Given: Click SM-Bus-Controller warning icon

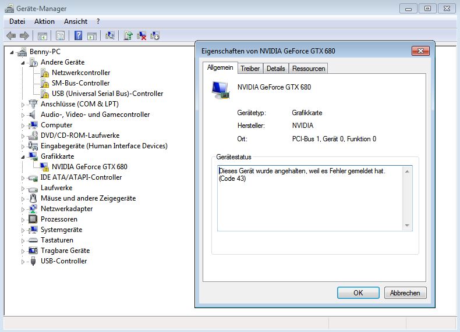Looking at the screenshot, I should 45,83.
